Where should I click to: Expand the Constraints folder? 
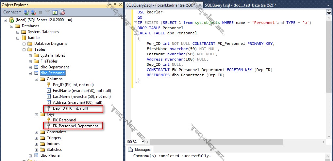point(37,132)
